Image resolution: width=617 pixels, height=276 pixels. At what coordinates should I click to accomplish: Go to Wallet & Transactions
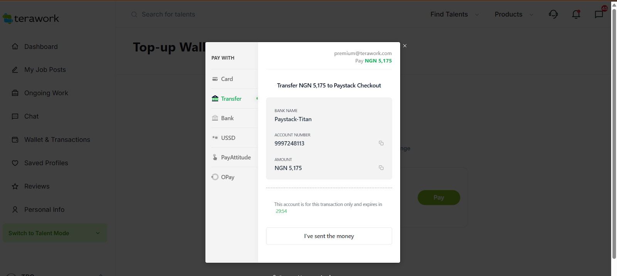point(57,140)
